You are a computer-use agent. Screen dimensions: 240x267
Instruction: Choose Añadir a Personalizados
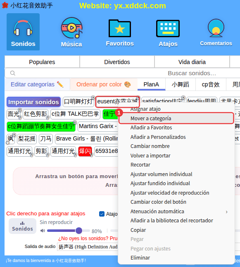[x=176, y=137]
